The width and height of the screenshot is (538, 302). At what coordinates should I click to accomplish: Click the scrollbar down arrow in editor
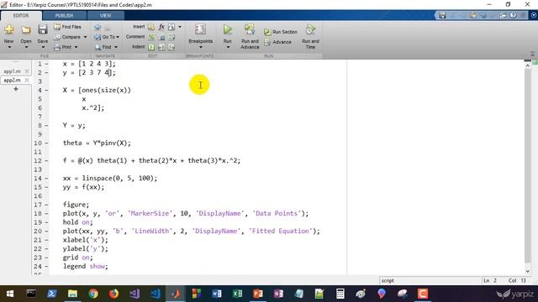pos(528,271)
